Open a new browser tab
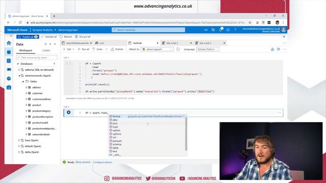The image size is (326, 183). (54, 16)
